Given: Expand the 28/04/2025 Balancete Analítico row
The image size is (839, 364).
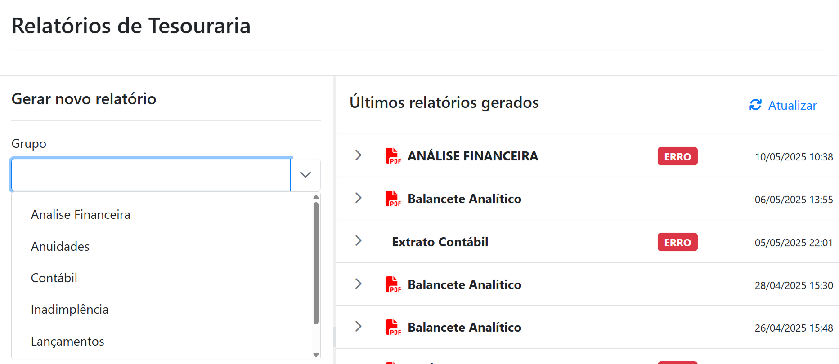Looking at the screenshot, I should (x=359, y=284).
